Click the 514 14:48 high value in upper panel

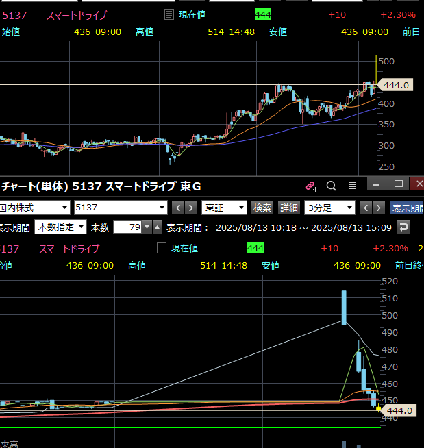(x=231, y=32)
